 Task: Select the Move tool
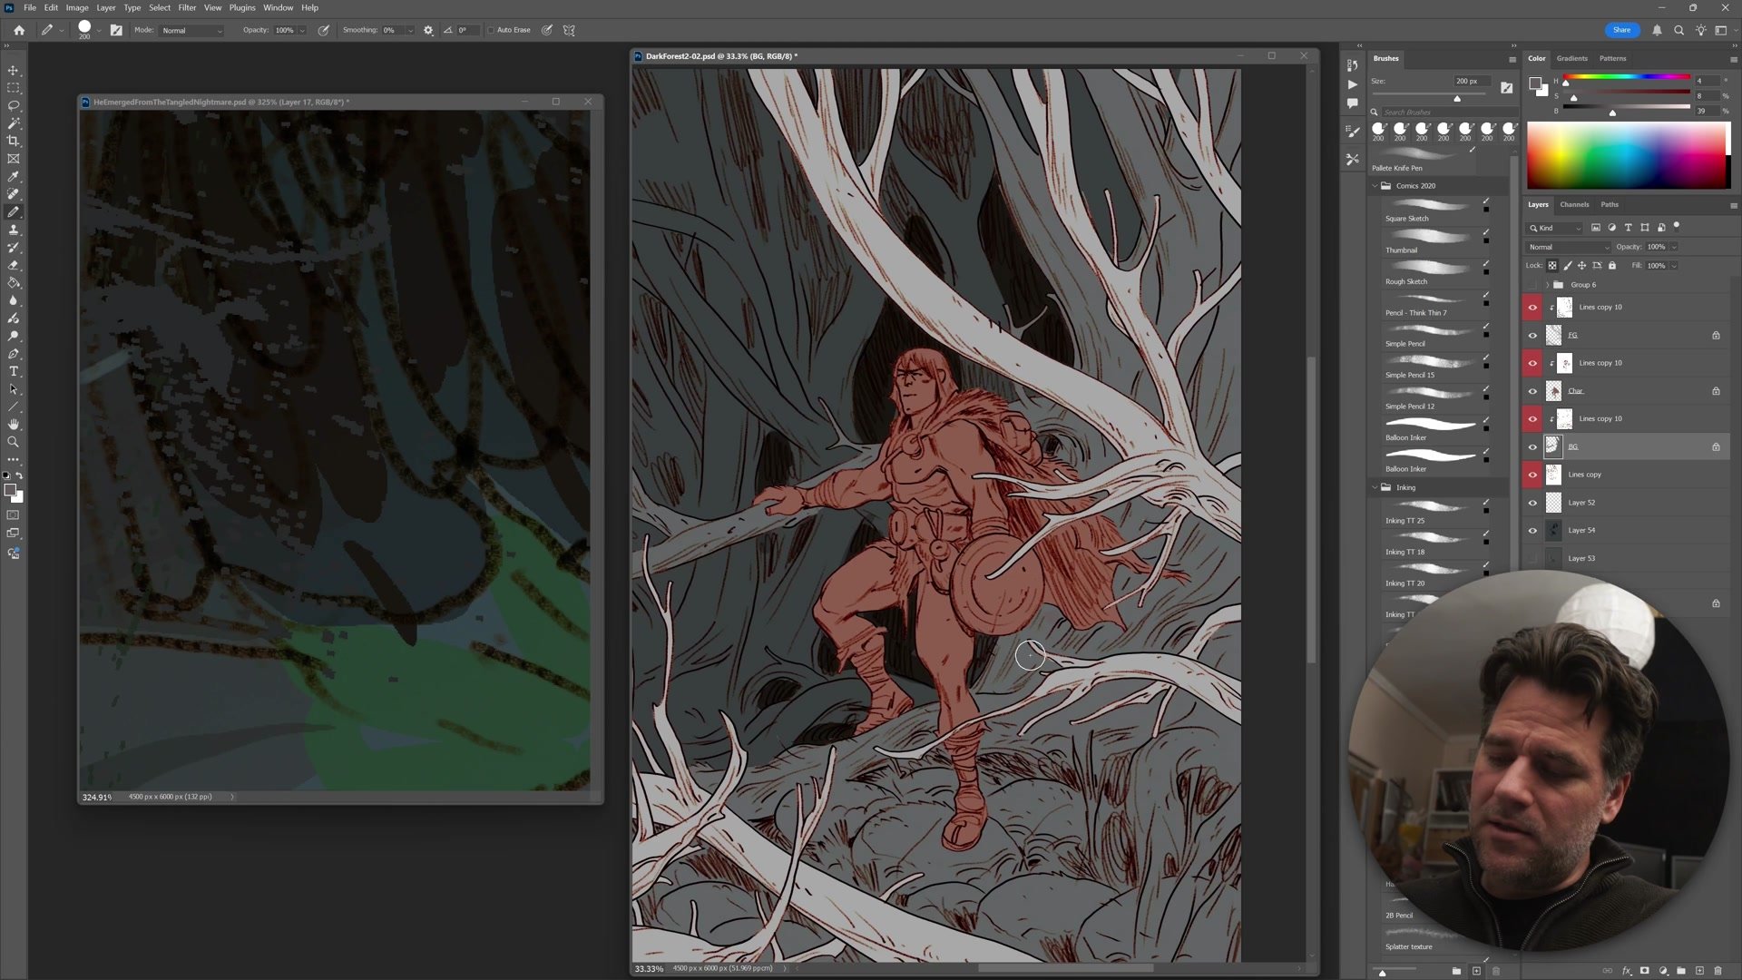pos(13,70)
